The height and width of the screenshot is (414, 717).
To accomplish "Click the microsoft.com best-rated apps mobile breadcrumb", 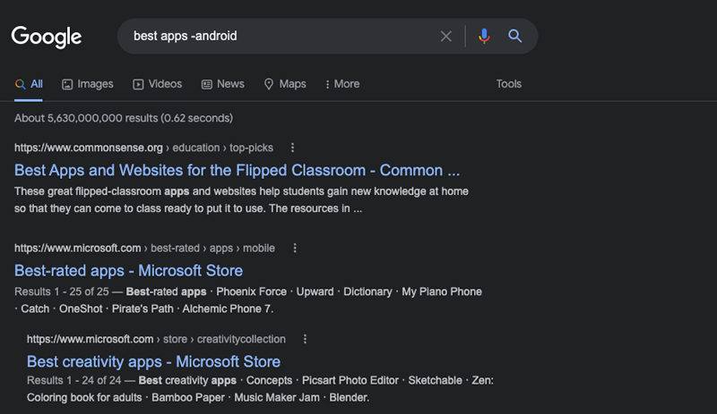I will coord(144,249).
